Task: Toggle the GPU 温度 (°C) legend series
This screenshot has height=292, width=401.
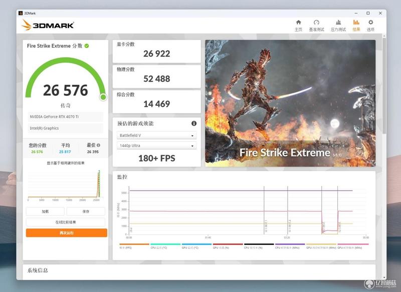Action: click(x=196, y=246)
